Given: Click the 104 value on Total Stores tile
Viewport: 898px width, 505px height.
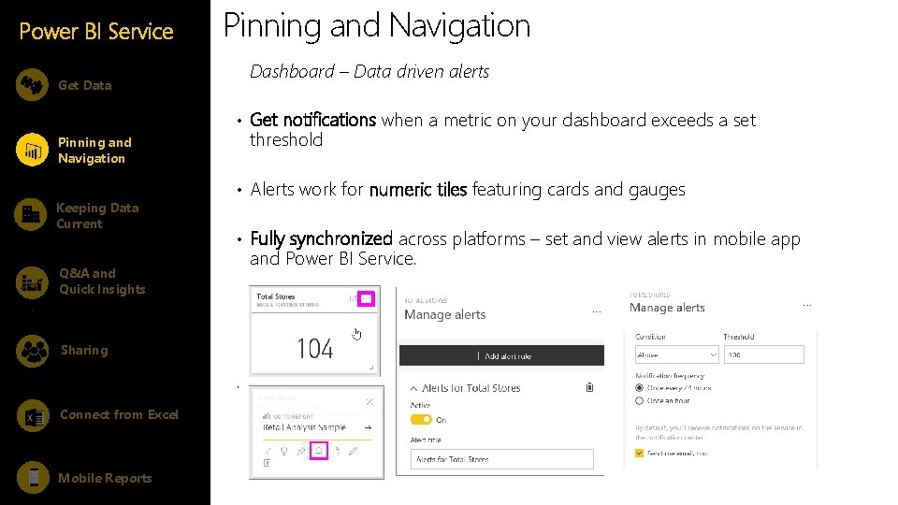Looking at the screenshot, I should [314, 349].
